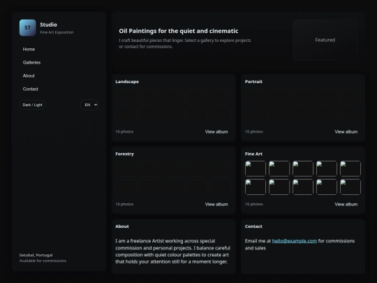Open third Fine Art thumbnail in bottom row
The image size is (377, 283).
point(303,187)
